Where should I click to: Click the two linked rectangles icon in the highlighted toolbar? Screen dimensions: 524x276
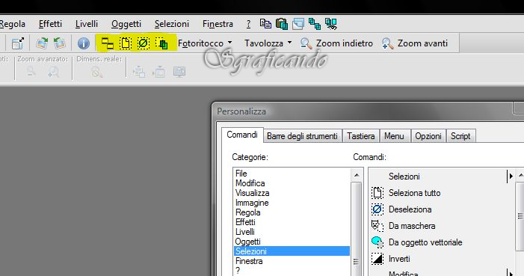pyautogui.click(x=108, y=43)
